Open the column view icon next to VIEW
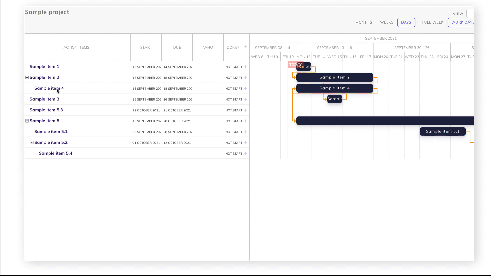491x276 pixels. click(472, 13)
